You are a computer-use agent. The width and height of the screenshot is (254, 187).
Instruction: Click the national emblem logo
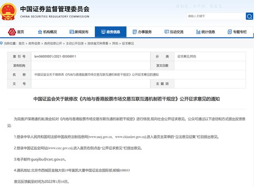8,12
